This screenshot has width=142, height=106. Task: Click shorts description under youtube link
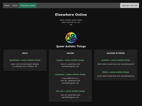(116, 64)
